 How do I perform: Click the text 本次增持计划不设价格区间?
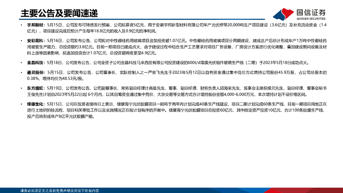coord(281,94)
